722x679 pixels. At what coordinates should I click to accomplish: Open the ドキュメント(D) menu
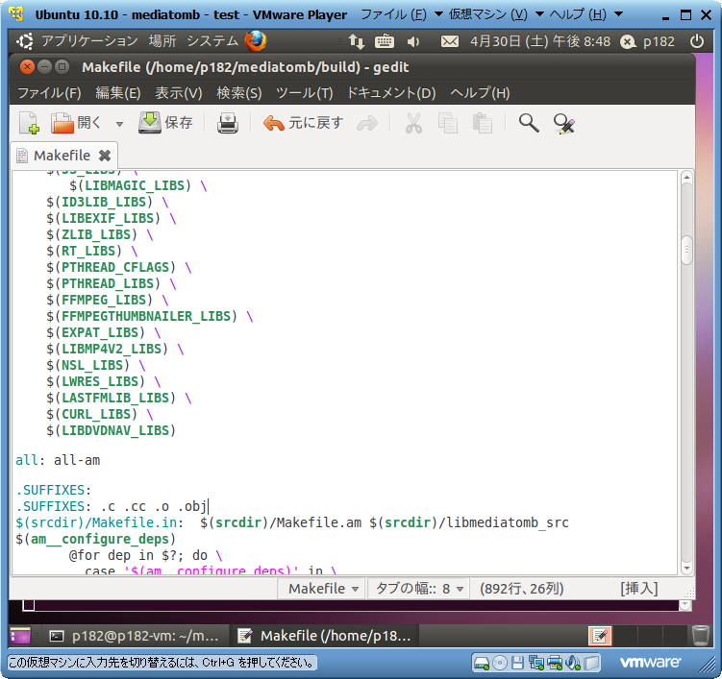(391, 93)
